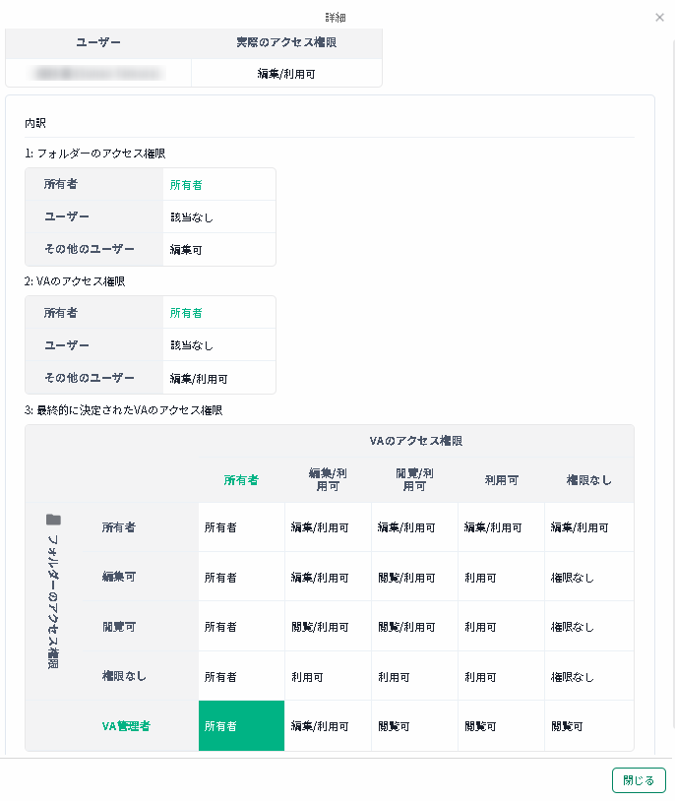Click the blurred user name cell
The width and height of the screenshot is (675, 801).
[x=98, y=73]
